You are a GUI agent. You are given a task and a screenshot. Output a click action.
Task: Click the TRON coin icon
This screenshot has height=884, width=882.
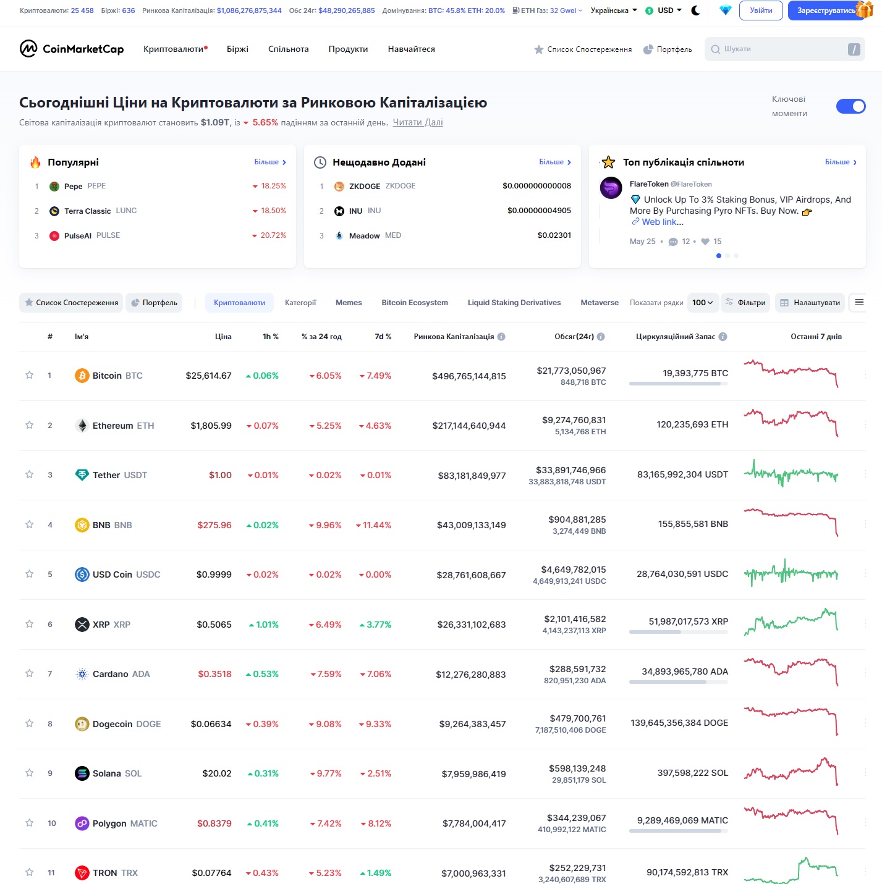pos(82,873)
